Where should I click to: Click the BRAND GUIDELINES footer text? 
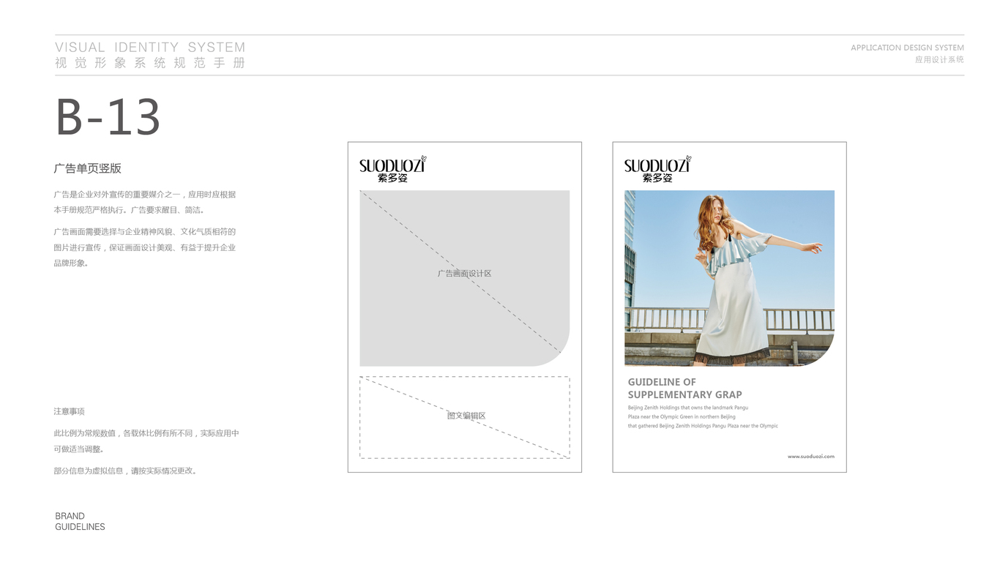click(80, 521)
